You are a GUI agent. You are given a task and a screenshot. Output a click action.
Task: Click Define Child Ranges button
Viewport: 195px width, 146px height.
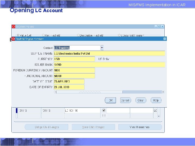click(47, 127)
